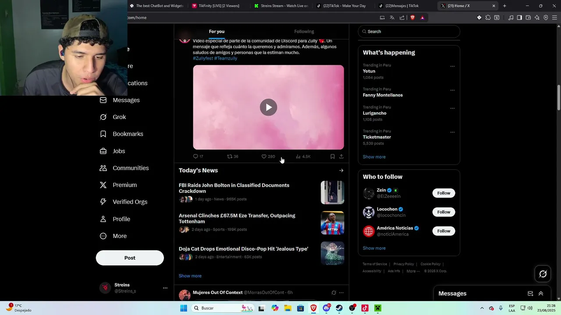Image resolution: width=561 pixels, height=315 pixels.
Task: Open the browser extensions puzzle icon
Action: (488, 17)
